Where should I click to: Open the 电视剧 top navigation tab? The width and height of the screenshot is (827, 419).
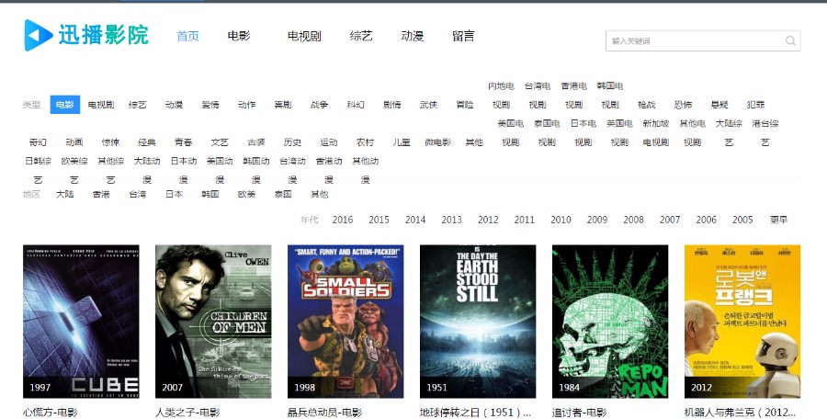click(304, 36)
